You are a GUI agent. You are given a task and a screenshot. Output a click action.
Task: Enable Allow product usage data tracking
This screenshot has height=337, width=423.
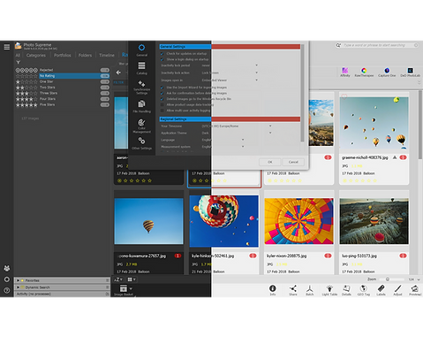tap(162, 104)
